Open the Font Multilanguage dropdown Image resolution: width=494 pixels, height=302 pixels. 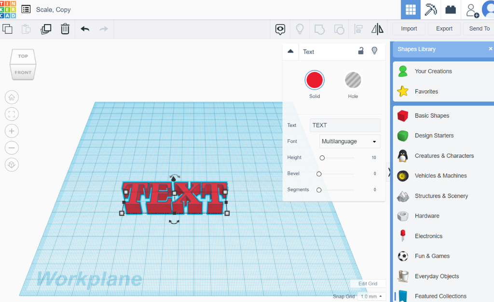pos(350,141)
